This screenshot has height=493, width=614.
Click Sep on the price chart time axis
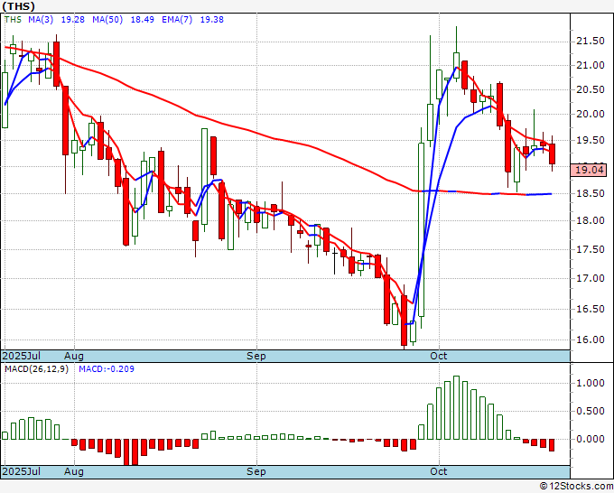click(x=256, y=356)
